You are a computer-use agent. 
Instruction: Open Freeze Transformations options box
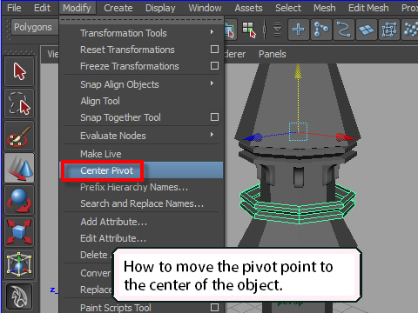point(214,66)
